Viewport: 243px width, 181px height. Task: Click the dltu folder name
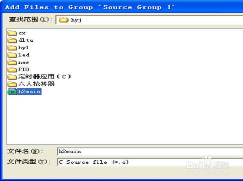point(26,40)
